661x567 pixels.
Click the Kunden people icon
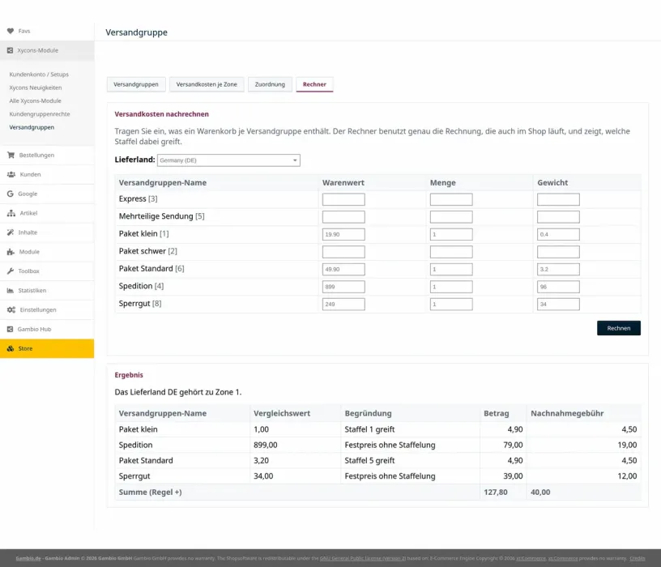pos(11,174)
